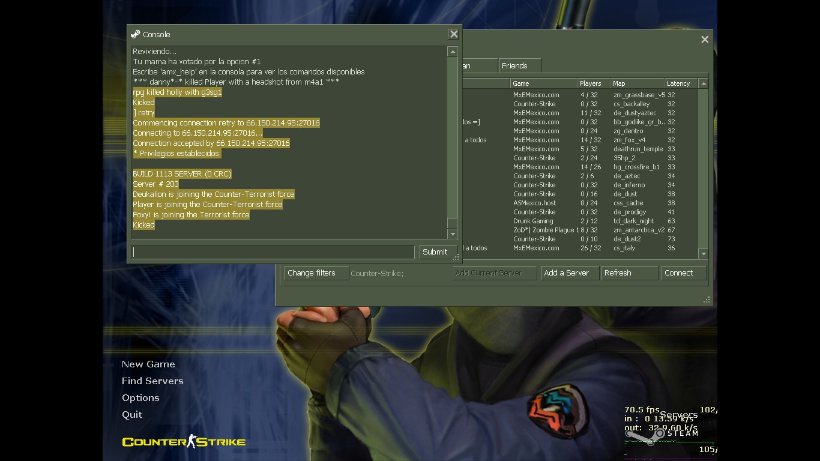
Task: Click the Console window resize grip
Action: coord(457,258)
